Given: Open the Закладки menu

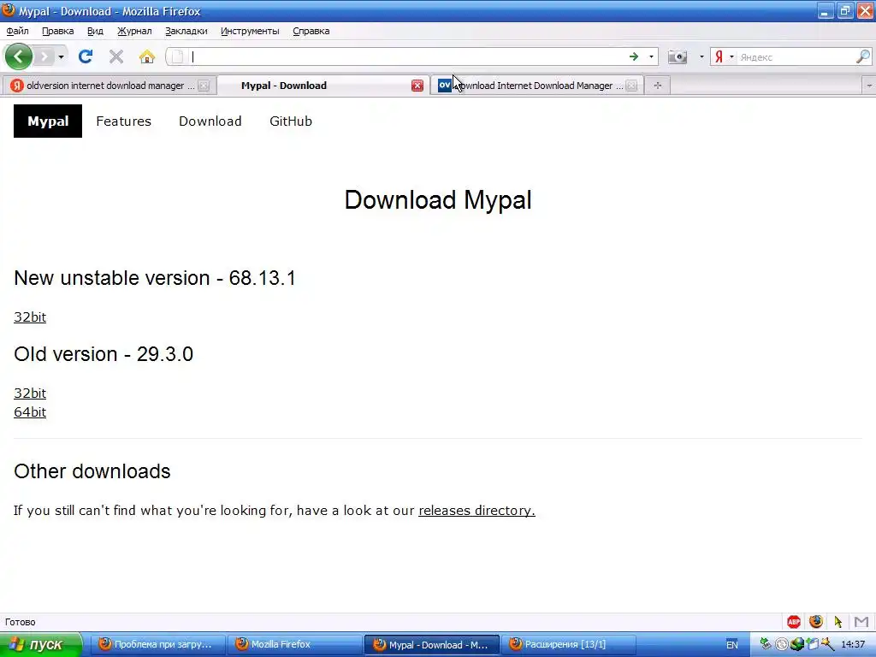Looking at the screenshot, I should pos(186,31).
